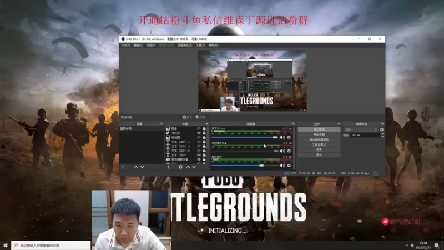Toggle visibility eye of the 图像 source

[199, 129]
